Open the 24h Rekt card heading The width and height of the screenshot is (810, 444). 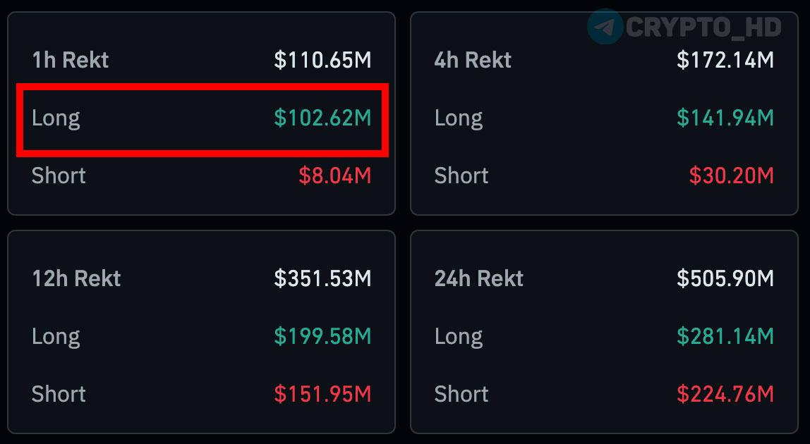[479, 278]
